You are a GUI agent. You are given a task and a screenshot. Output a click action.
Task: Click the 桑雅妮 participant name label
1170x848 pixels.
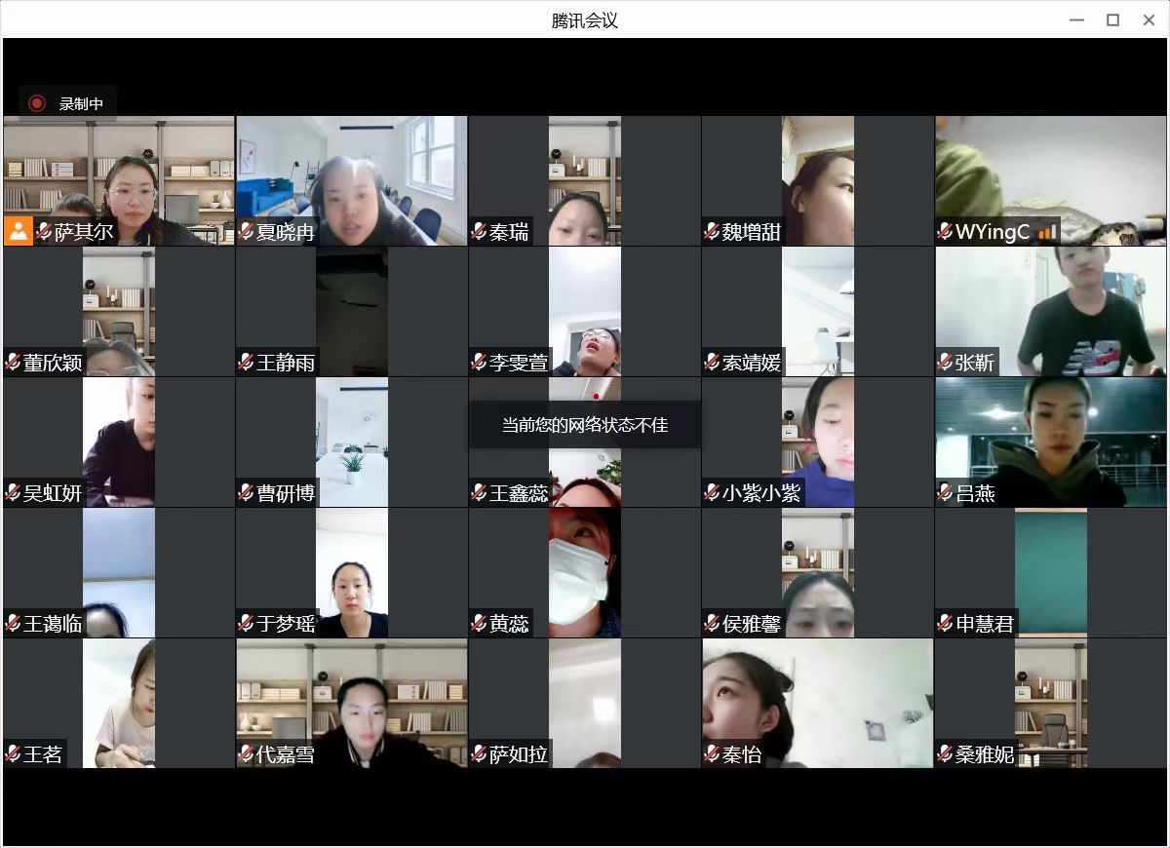tap(985, 754)
